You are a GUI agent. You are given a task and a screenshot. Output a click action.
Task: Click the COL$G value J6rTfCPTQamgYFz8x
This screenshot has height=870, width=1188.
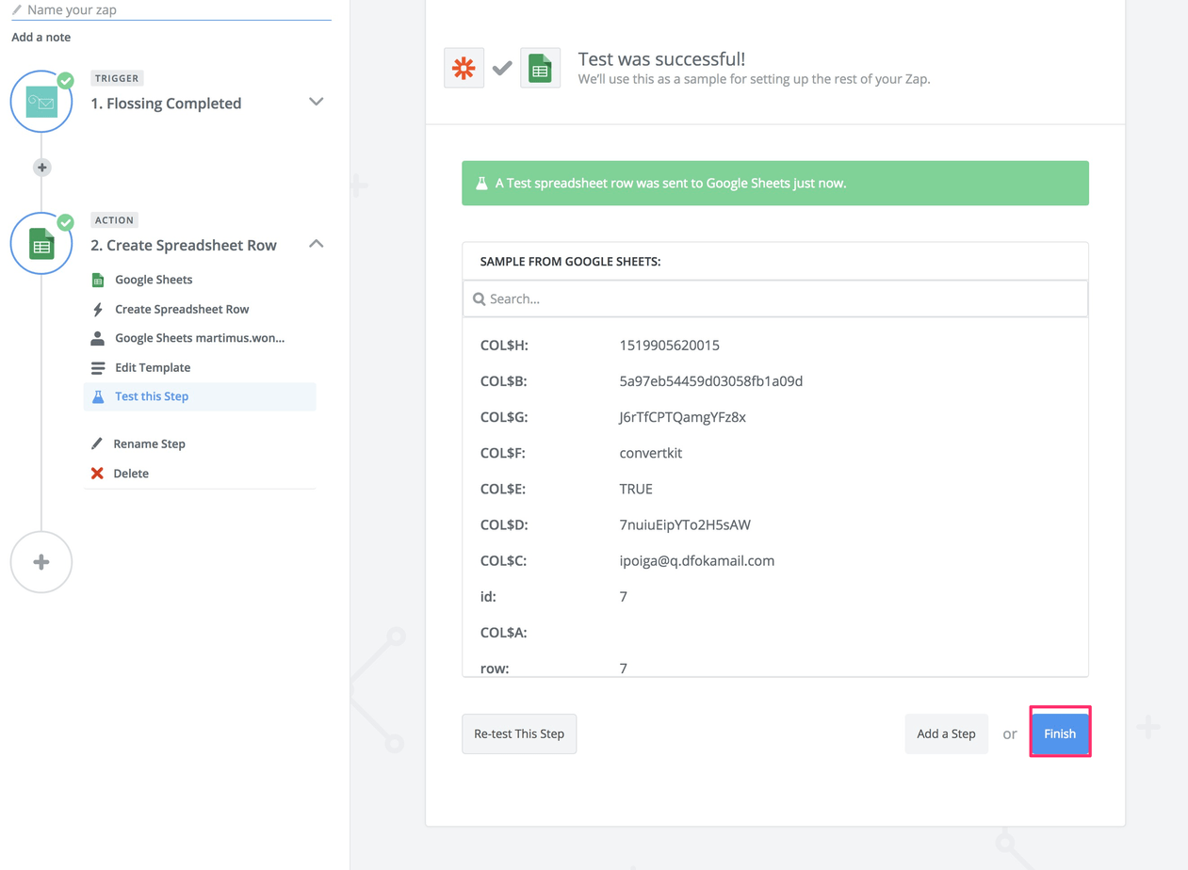click(x=682, y=417)
